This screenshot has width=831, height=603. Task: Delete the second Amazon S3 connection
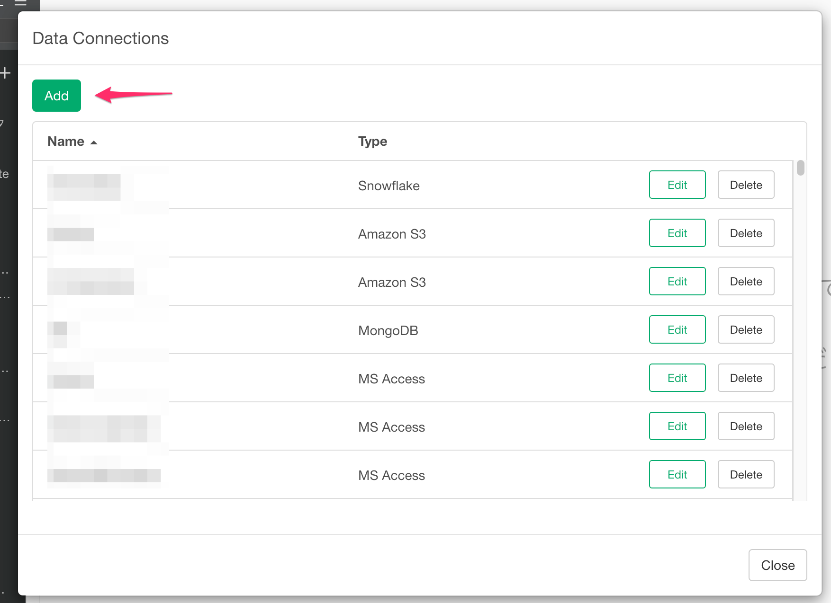[746, 281]
